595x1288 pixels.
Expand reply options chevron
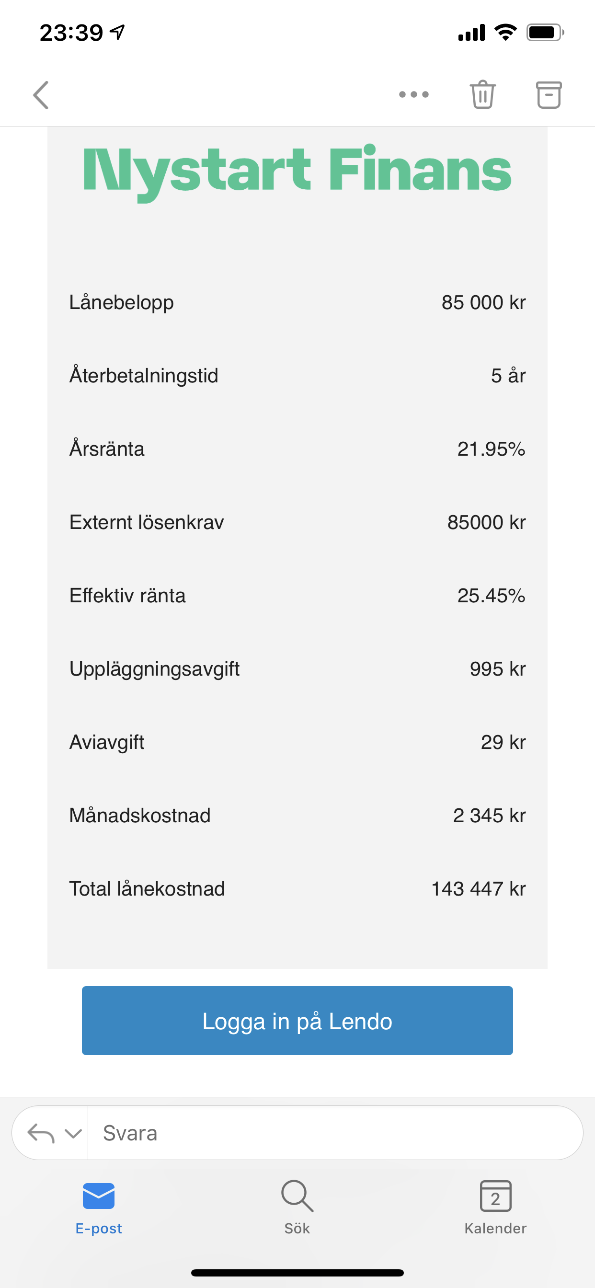(x=73, y=1133)
